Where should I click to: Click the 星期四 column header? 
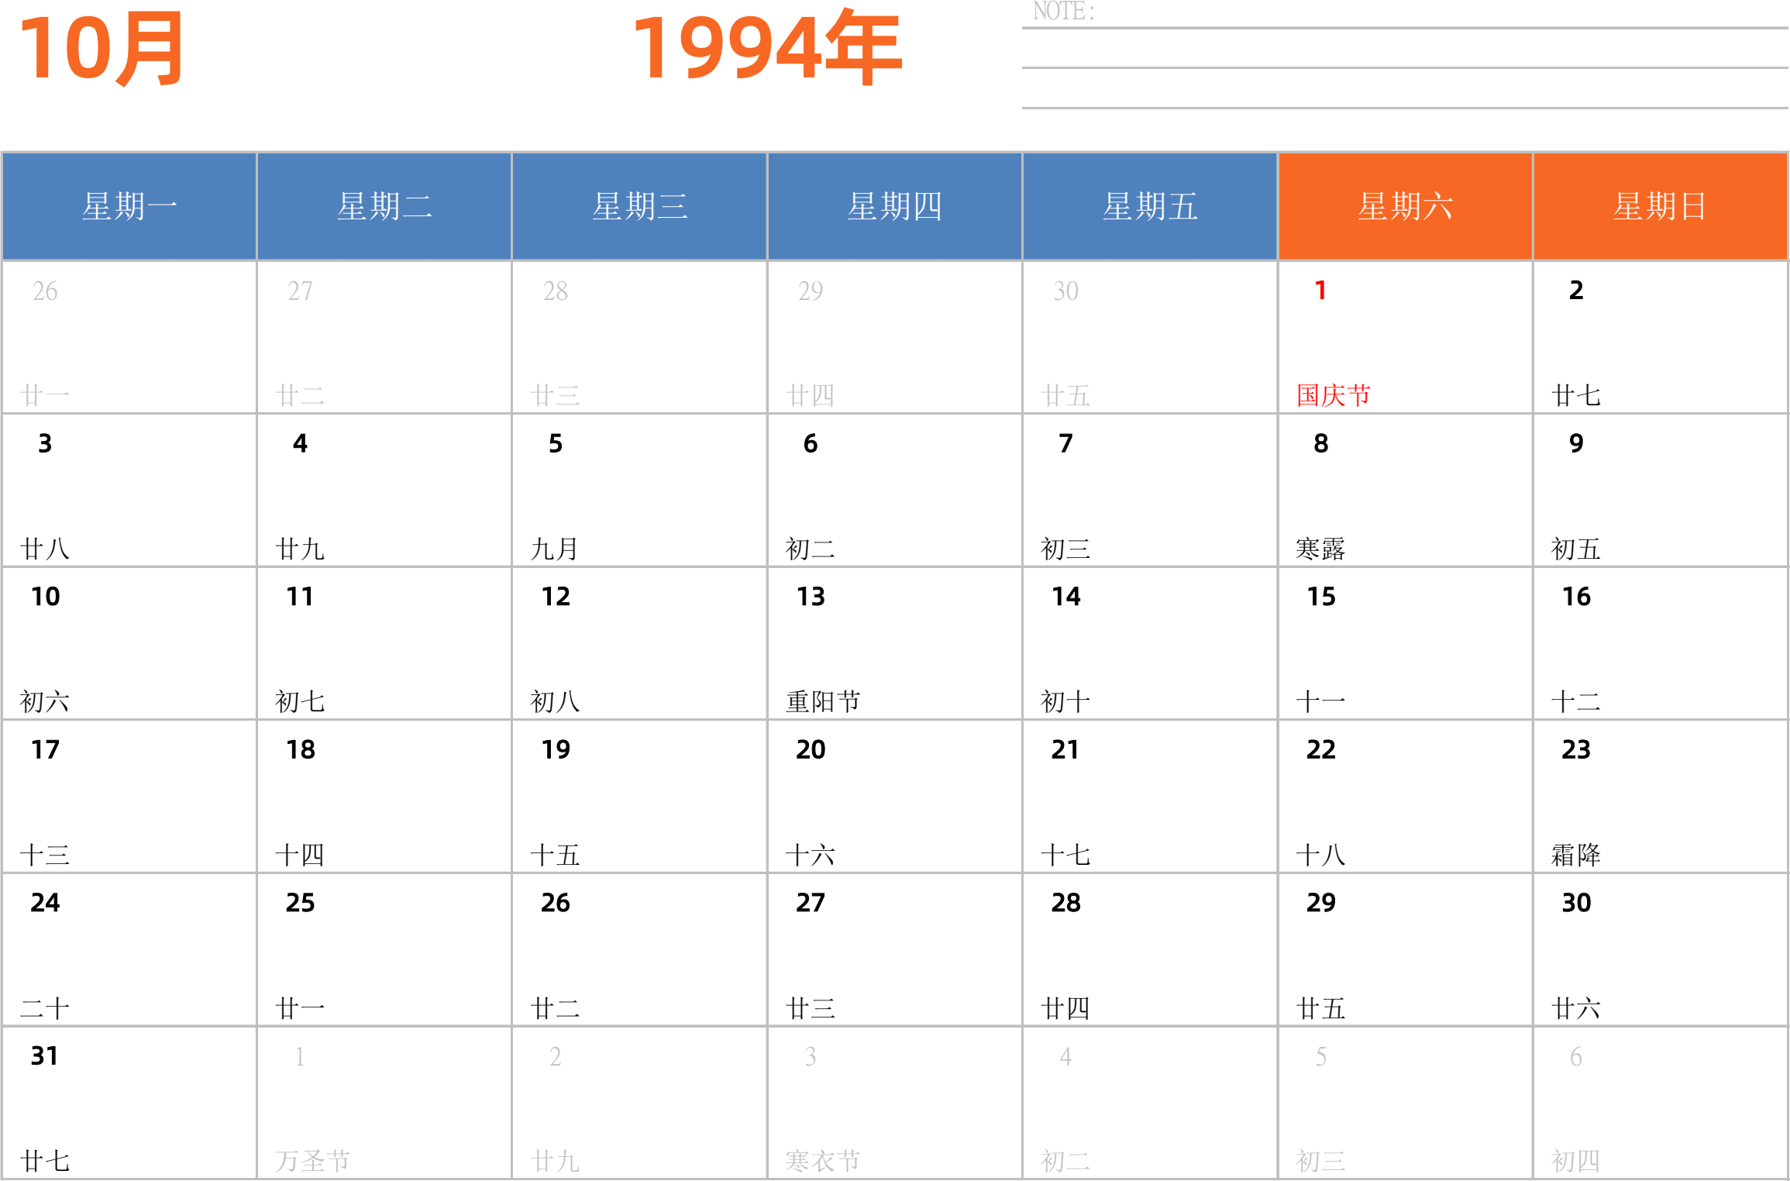click(x=894, y=206)
